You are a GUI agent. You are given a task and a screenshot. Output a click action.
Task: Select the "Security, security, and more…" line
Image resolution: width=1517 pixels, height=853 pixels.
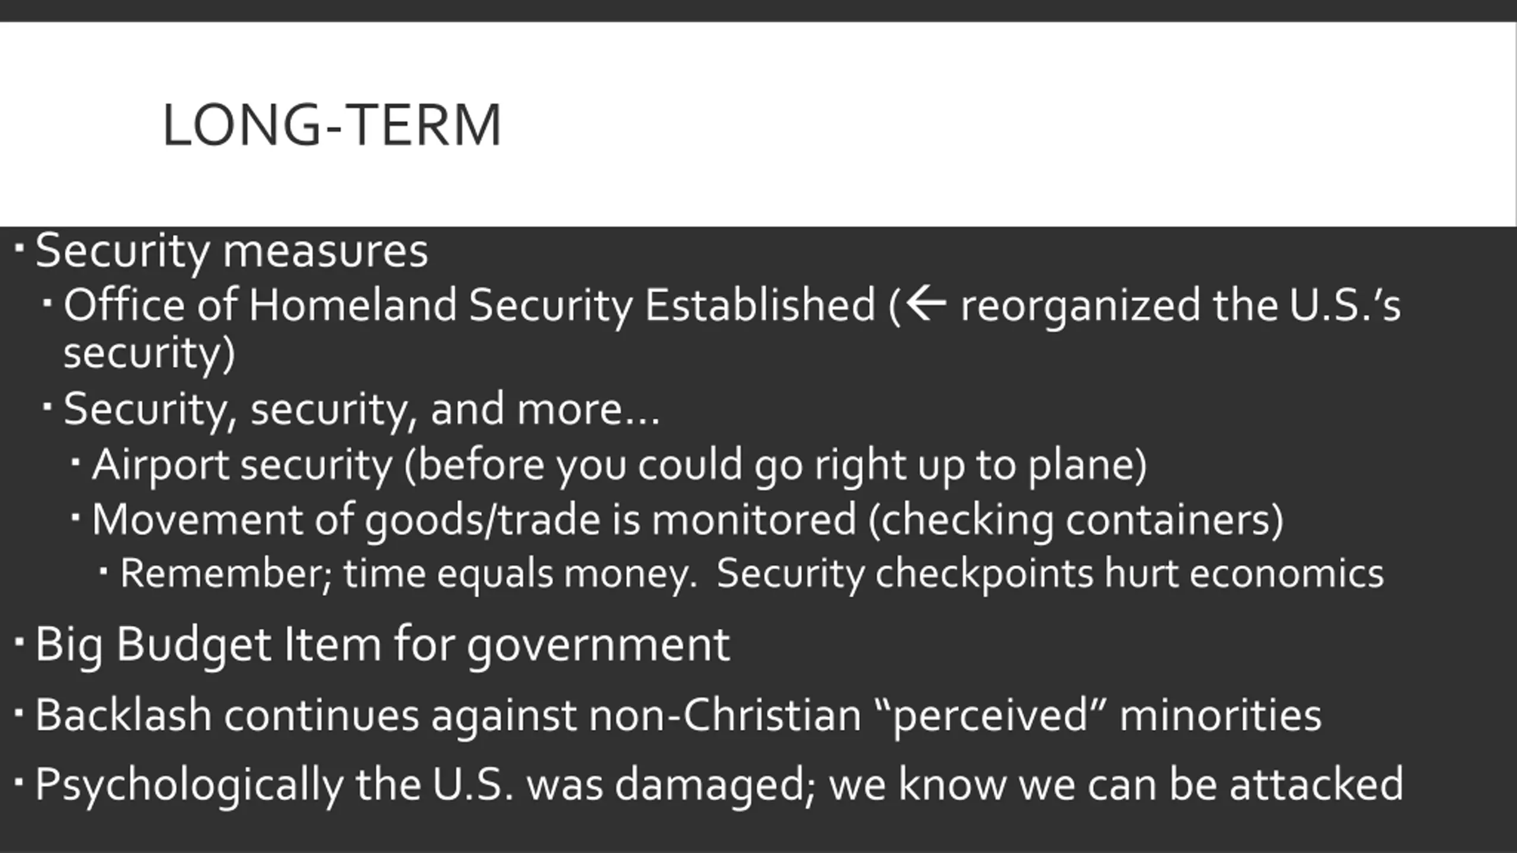(x=361, y=410)
